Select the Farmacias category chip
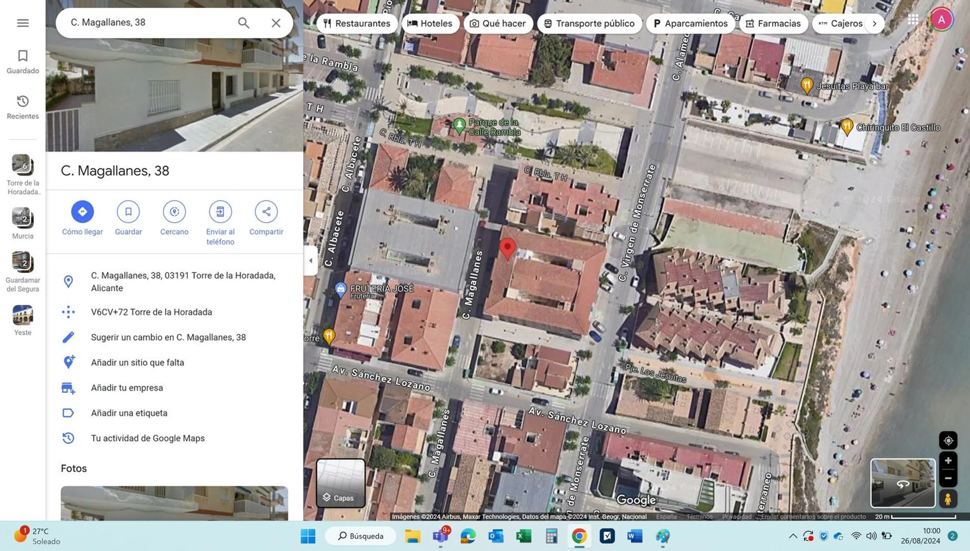970x551 pixels. click(x=773, y=24)
